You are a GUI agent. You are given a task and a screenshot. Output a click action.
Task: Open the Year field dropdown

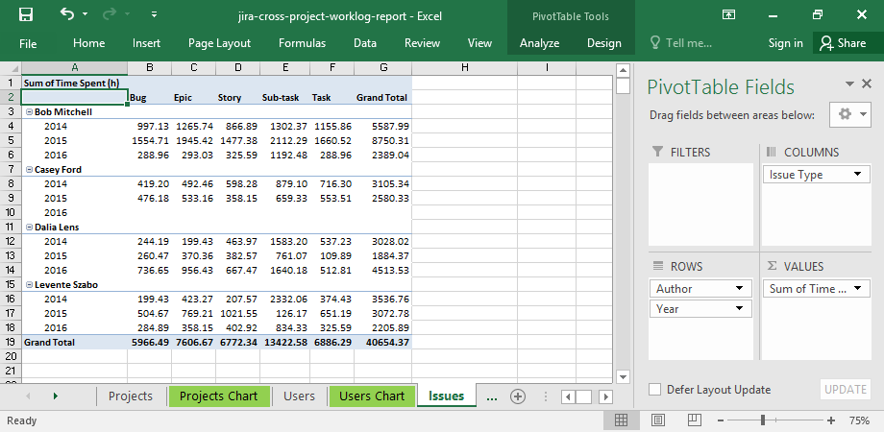point(739,309)
